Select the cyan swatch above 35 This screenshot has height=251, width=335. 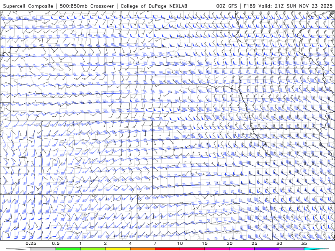point(316,249)
